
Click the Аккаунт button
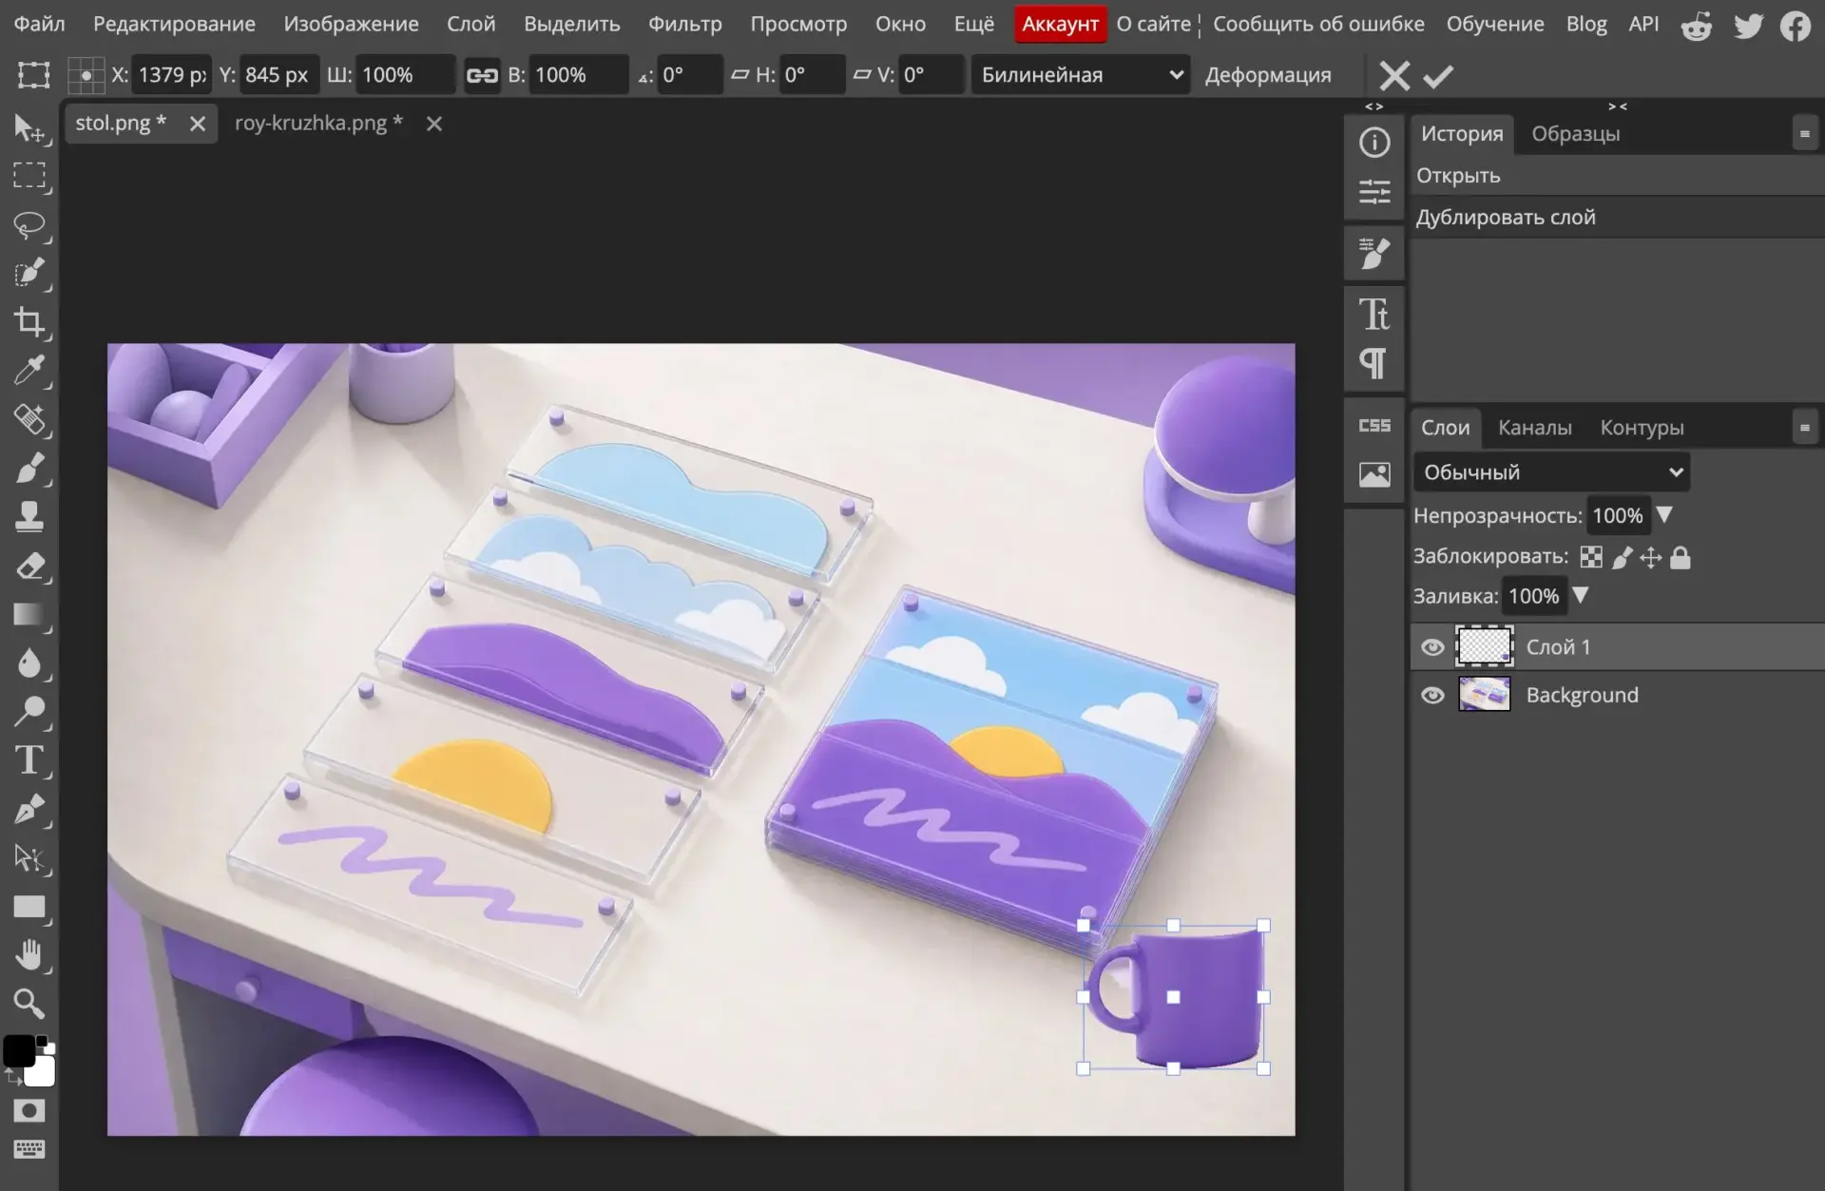click(1060, 24)
